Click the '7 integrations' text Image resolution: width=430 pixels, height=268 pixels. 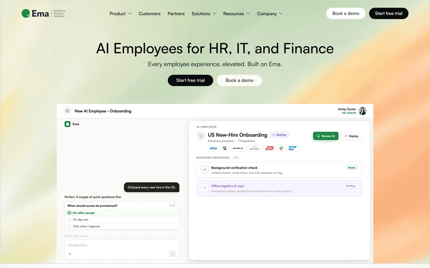tap(246, 141)
